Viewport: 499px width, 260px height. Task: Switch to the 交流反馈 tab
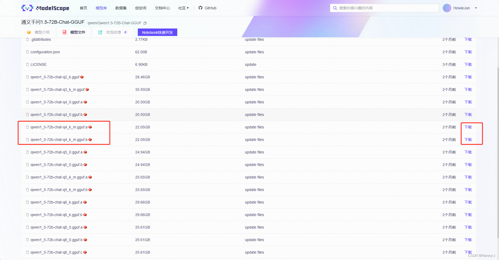click(x=113, y=32)
